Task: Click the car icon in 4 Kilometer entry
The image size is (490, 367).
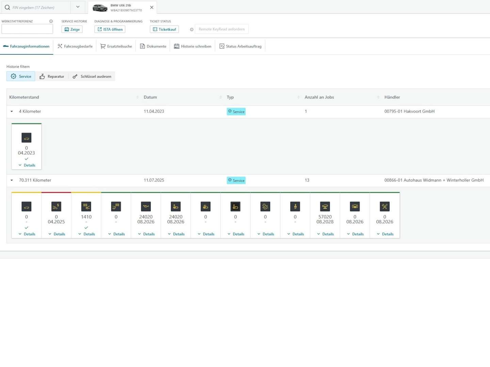Action: click(x=27, y=138)
